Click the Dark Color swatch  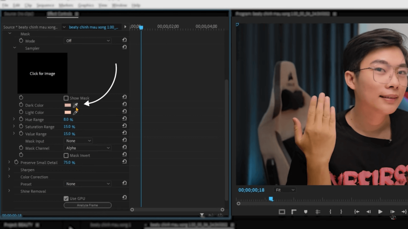(x=67, y=105)
